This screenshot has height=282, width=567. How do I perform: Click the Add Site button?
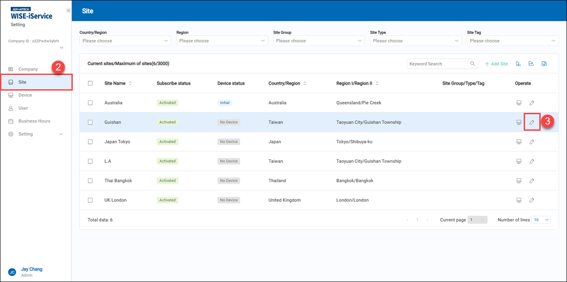pyautogui.click(x=496, y=64)
